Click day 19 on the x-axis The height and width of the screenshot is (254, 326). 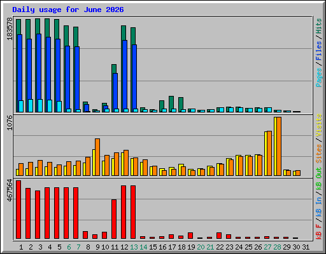coord(191,247)
